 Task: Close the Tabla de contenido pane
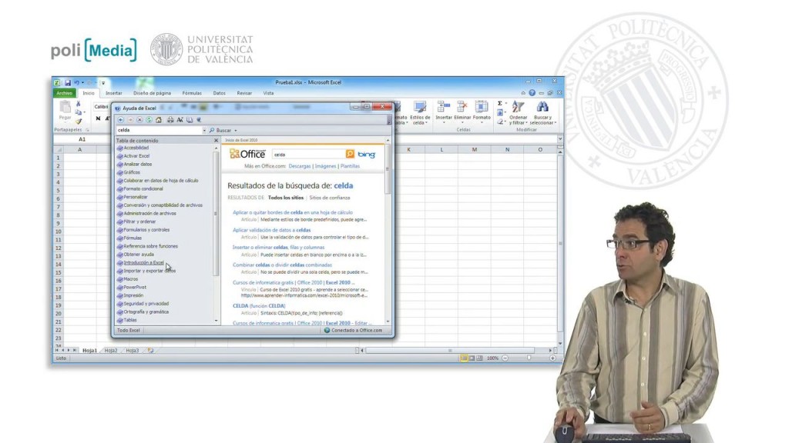point(217,141)
